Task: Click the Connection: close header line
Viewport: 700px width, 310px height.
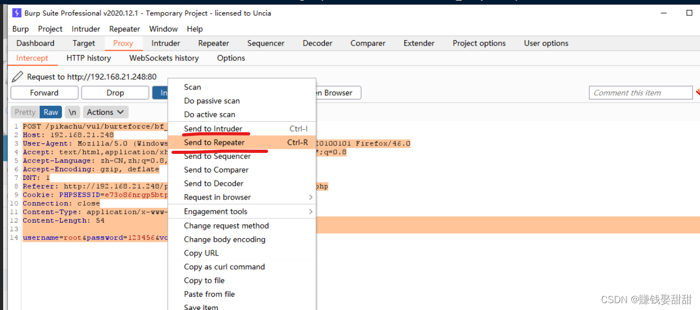Action: [x=61, y=203]
